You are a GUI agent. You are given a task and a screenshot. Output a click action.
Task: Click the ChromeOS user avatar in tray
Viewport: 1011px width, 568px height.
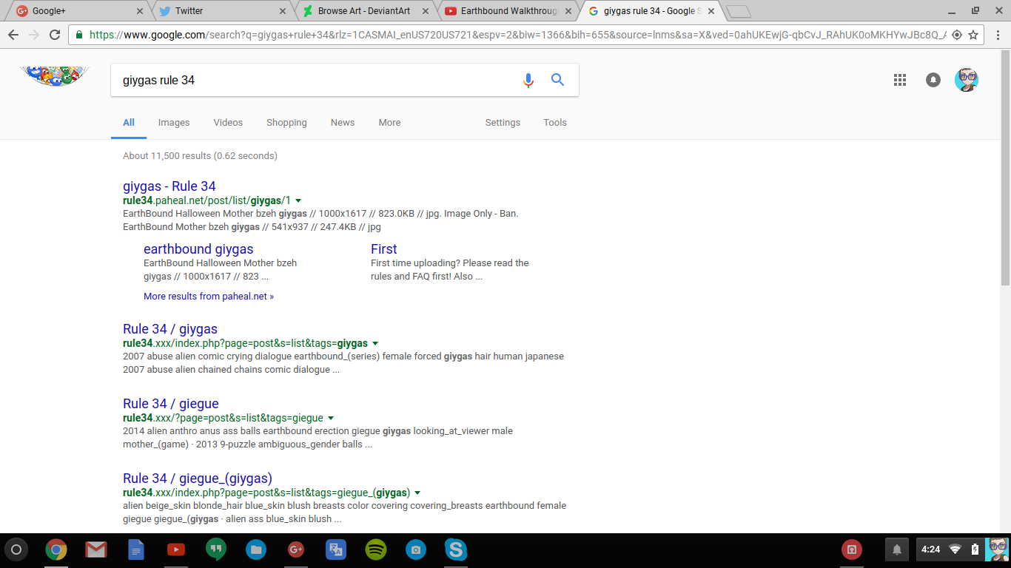(x=997, y=550)
